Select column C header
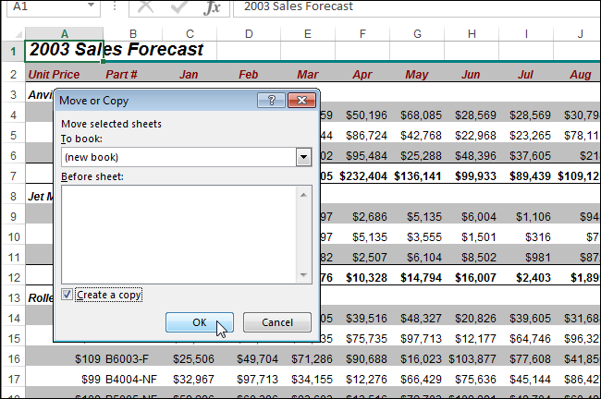The width and height of the screenshot is (601, 399). point(190,33)
